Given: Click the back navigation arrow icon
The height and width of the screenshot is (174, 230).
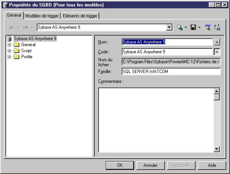Looking at the screenshot, I should coord(12,28).
